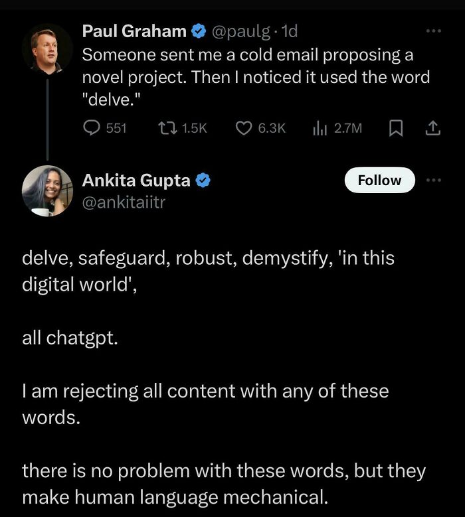This screenshot has height=517, width=465.
Task: Click Ankita Gupta's verified badge
Action: (x=205, y=180)
